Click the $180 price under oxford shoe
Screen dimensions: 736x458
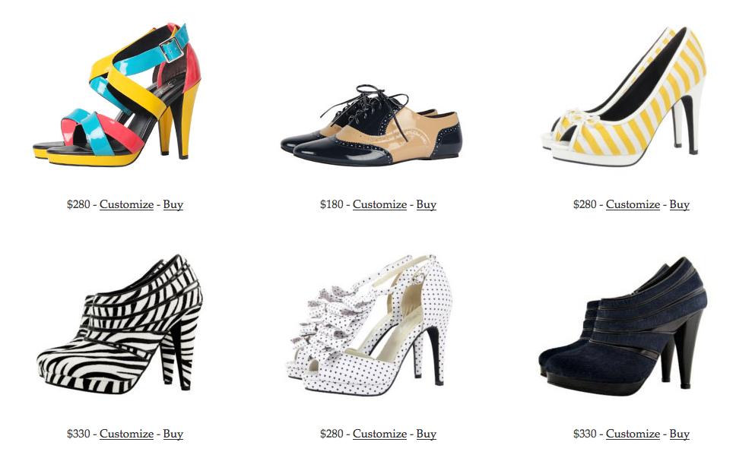pos(332,204)
